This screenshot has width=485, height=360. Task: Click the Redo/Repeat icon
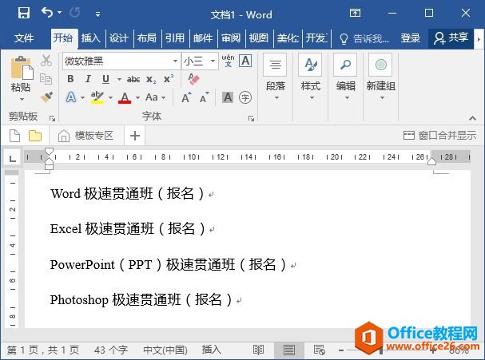pos(74,13)
